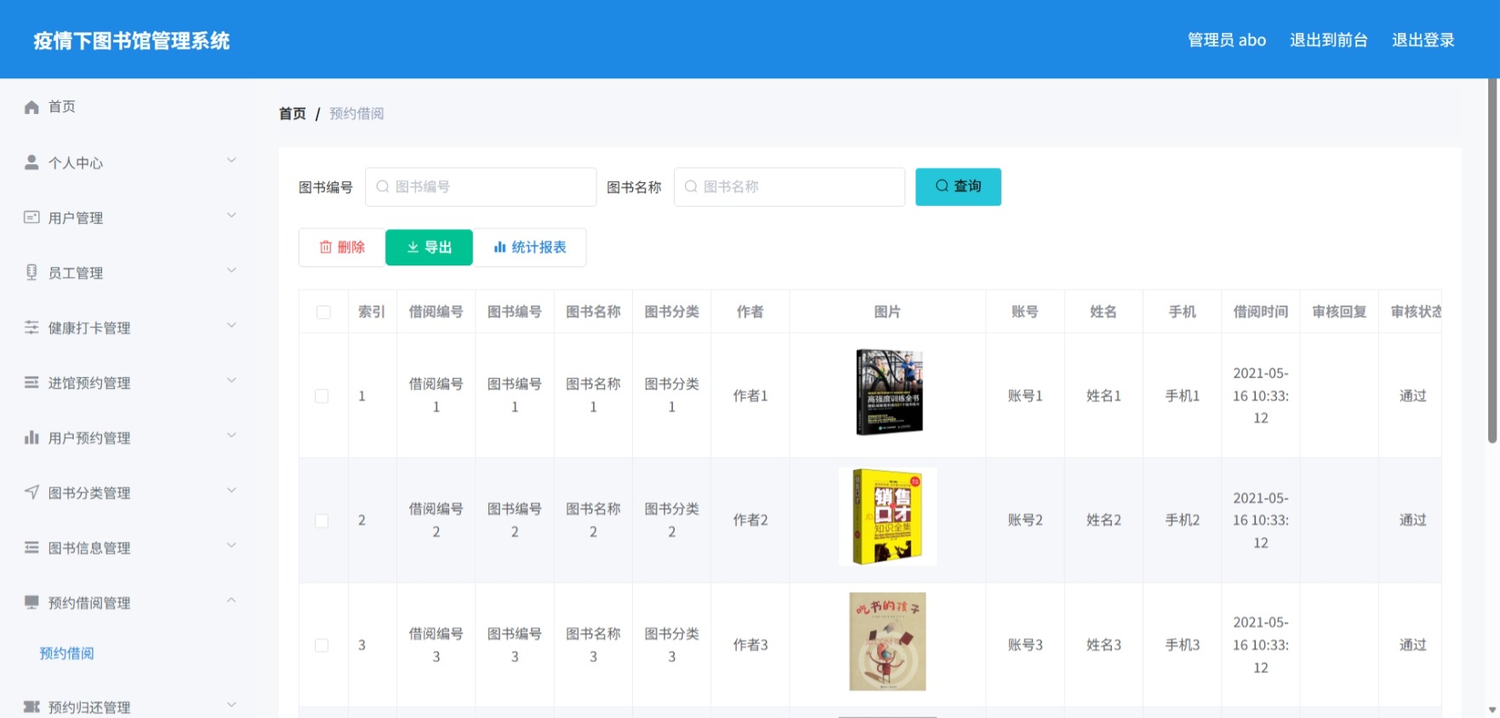Click the 姓名2 cell

(1104, 520)
